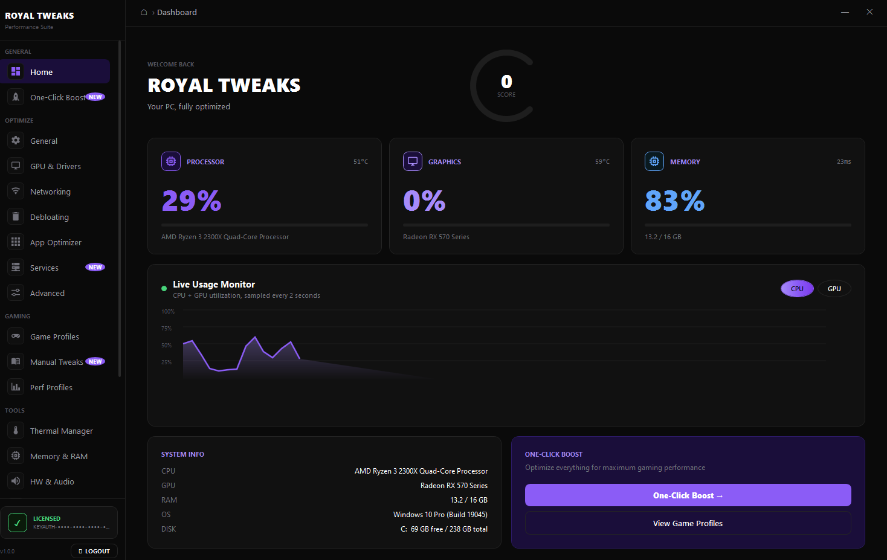Viewport: 887px width, 560px height.
Task: Click the Debloating trash icon
Action: [16, 216]
